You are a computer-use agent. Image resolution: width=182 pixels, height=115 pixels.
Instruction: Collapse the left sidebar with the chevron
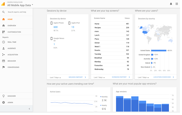tap(29, 109)
